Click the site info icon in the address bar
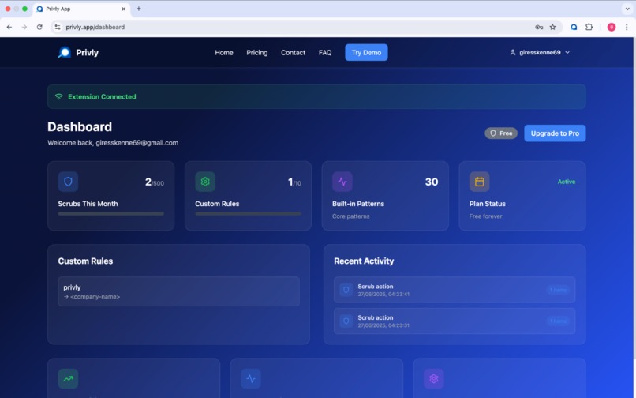Viewport: 636px width, 398px height. click(58, 27)
